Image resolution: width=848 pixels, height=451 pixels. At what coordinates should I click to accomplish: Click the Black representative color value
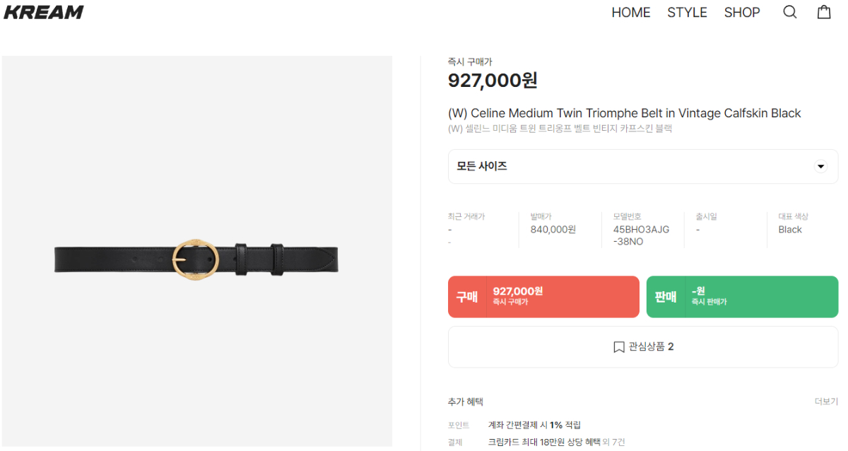[x=790, y=230]
